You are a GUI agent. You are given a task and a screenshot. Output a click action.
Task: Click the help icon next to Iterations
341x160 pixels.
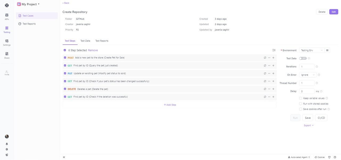[317, 67]
